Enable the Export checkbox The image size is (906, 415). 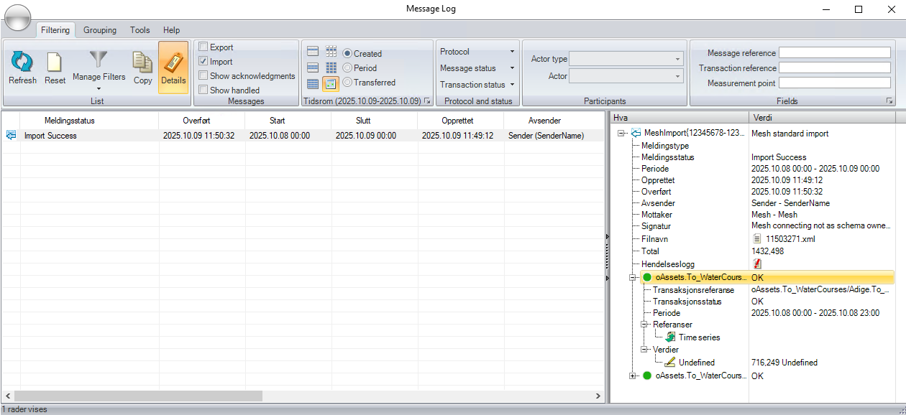coord(203,47)
